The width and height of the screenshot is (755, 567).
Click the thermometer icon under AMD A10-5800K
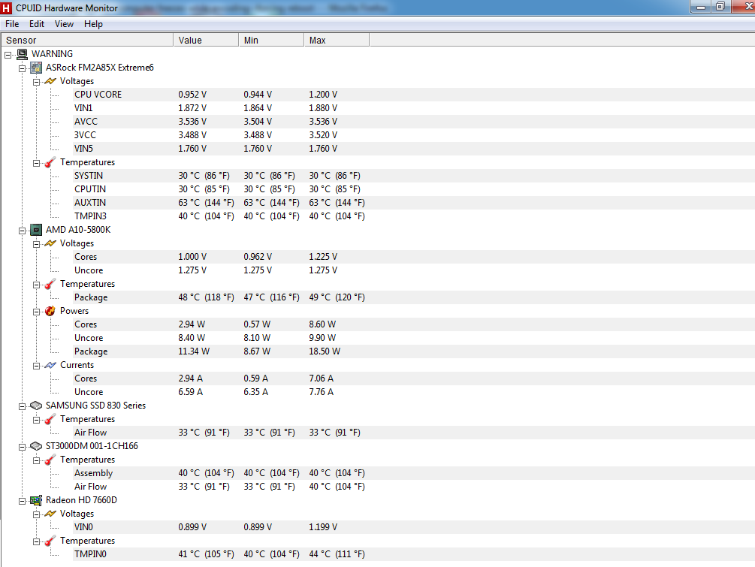tap(50, 284)
